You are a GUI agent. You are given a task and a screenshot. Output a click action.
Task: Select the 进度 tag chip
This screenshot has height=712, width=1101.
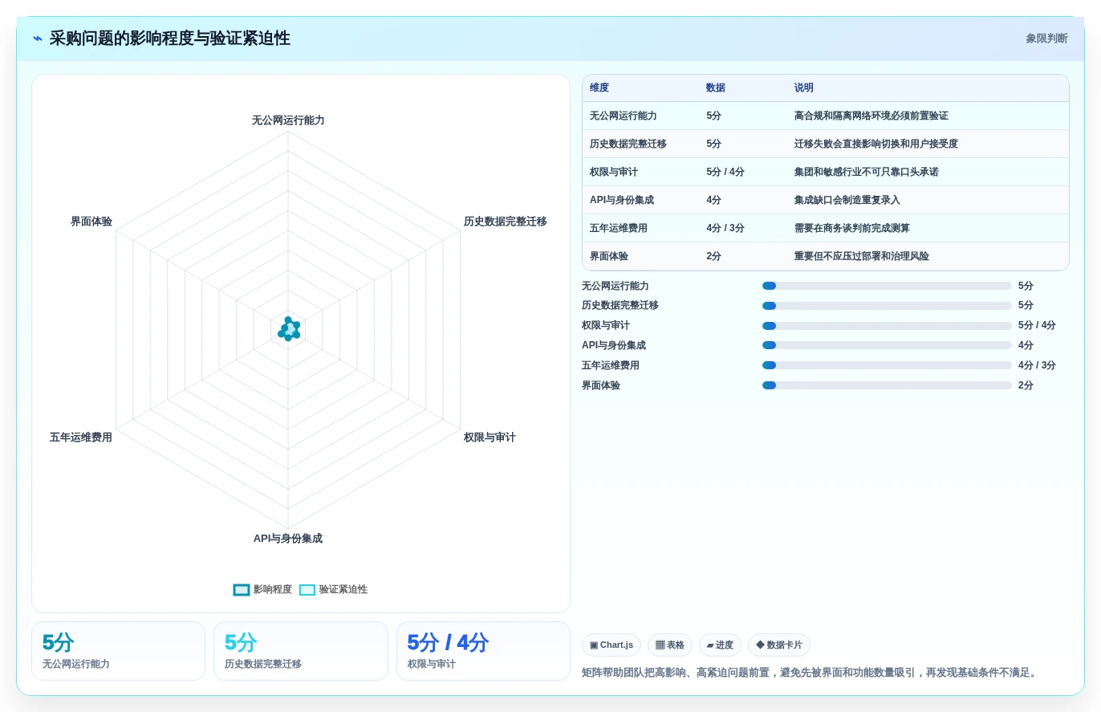pyautogui.click(x=720, y=645)
